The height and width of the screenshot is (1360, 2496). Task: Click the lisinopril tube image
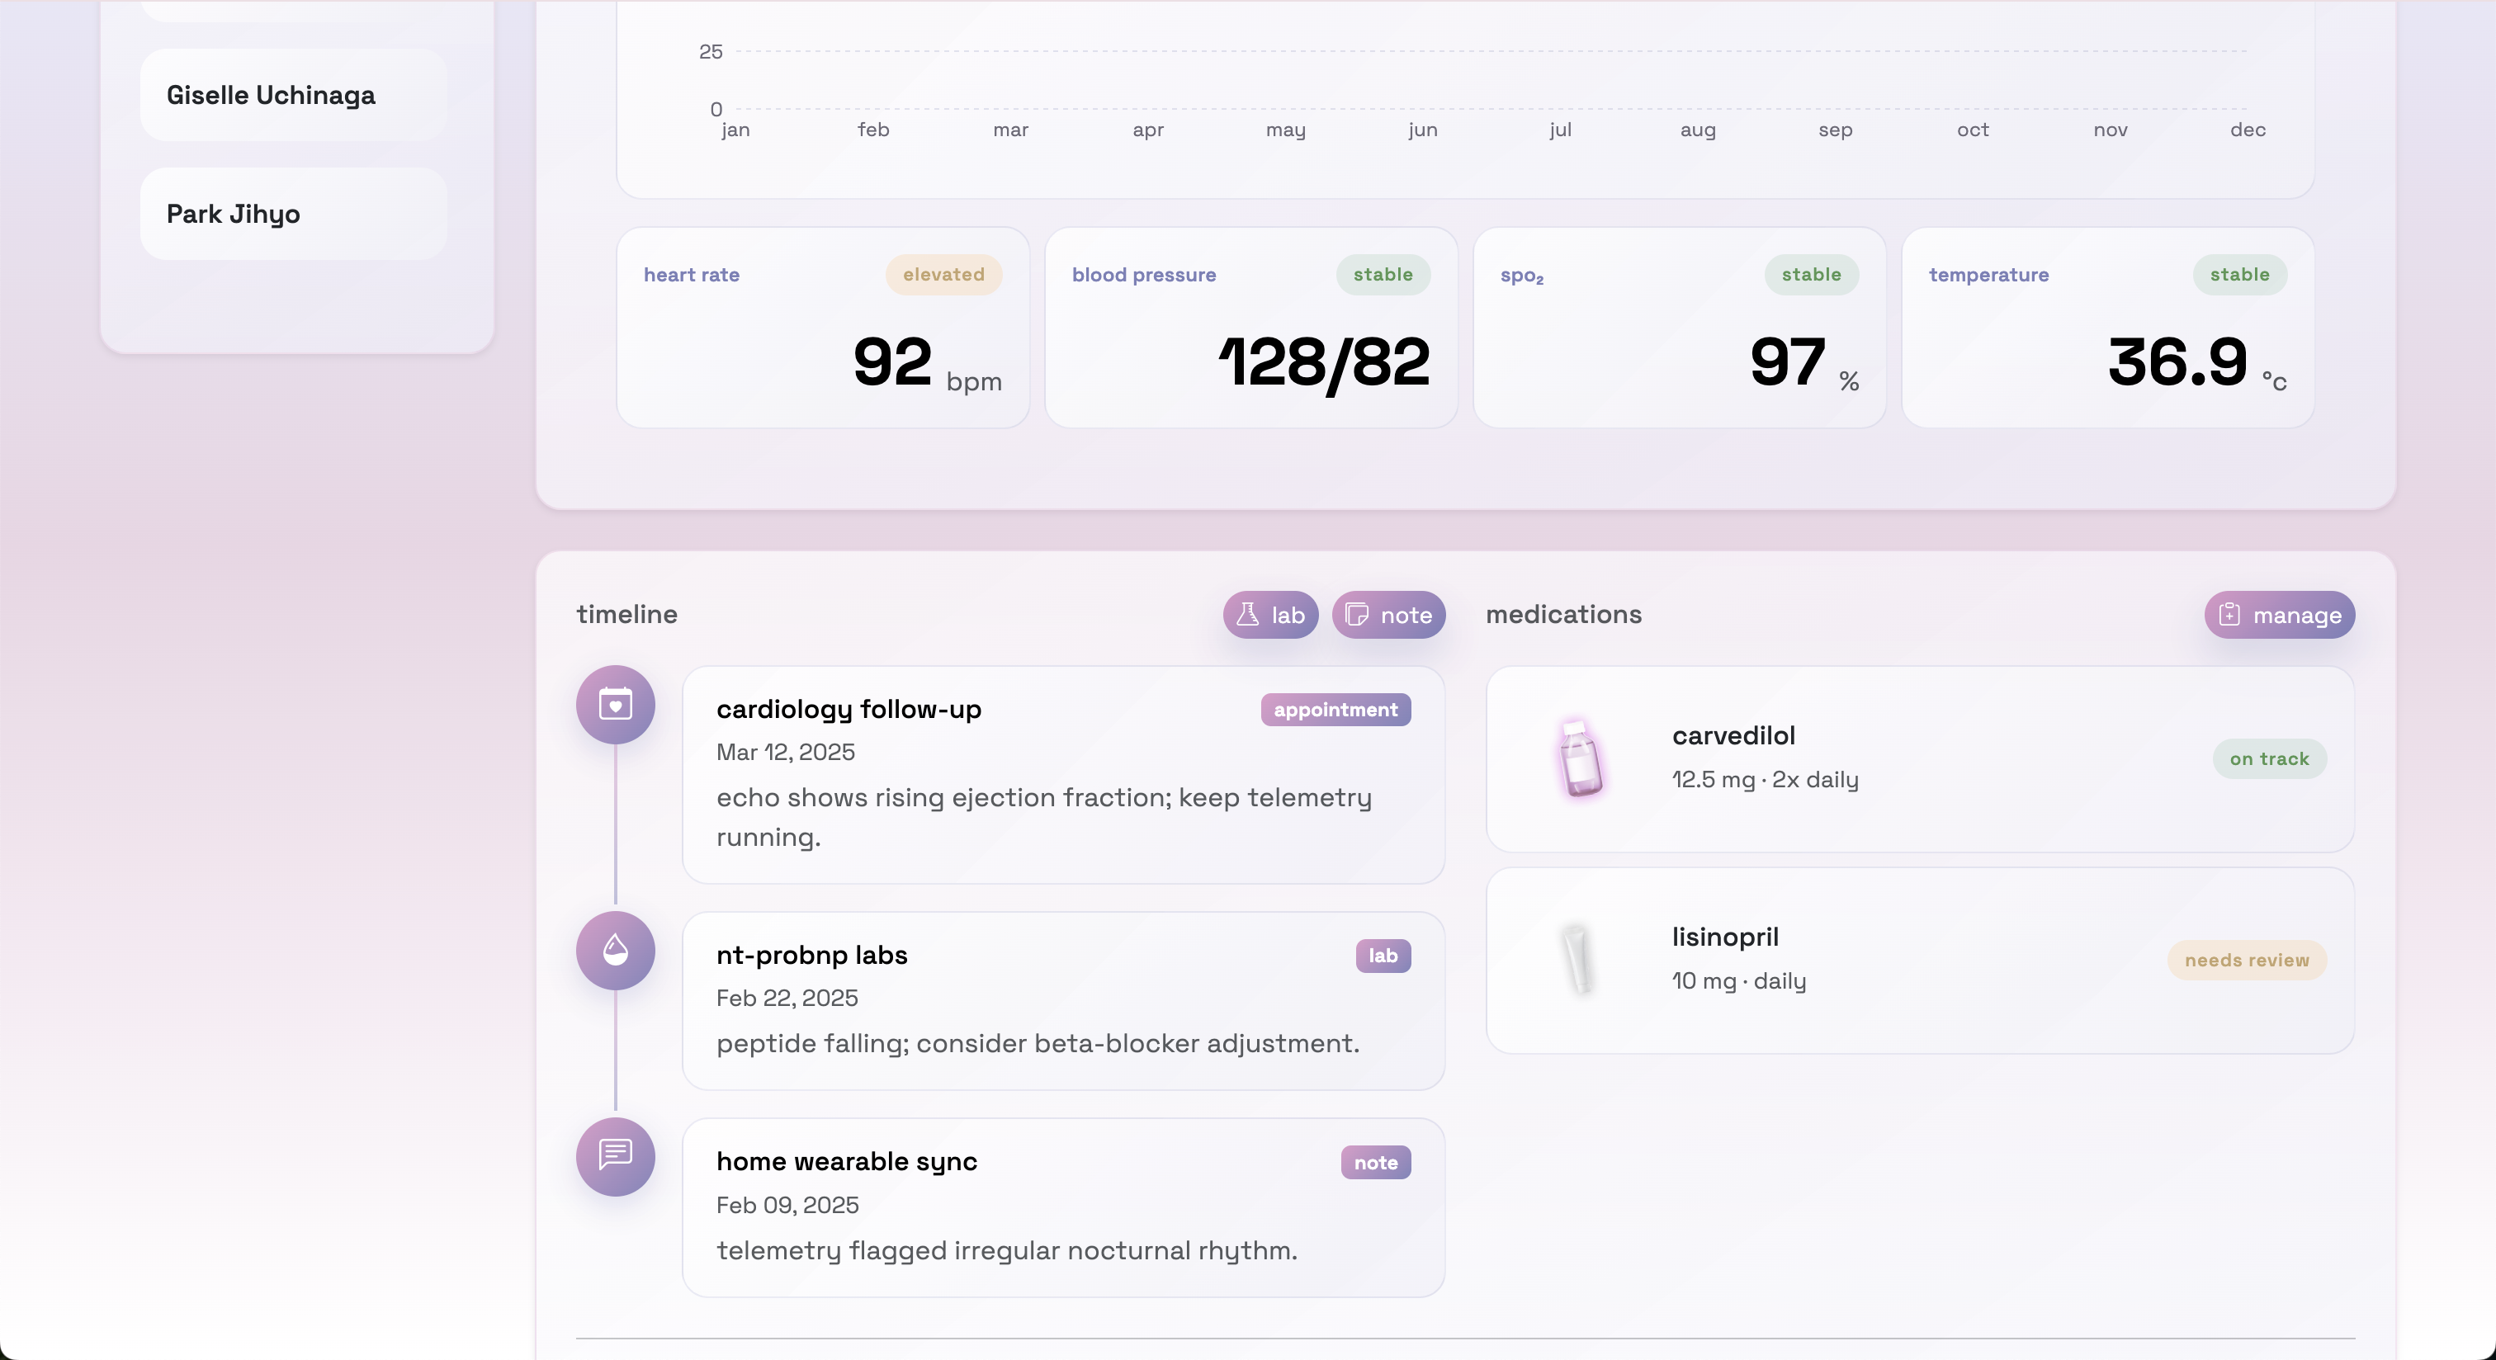(x=1577, y=959)
